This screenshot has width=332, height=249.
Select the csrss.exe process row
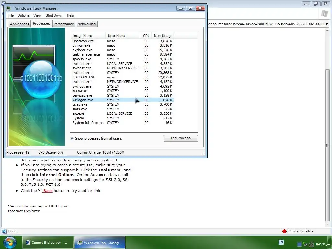tap(122, 104)
